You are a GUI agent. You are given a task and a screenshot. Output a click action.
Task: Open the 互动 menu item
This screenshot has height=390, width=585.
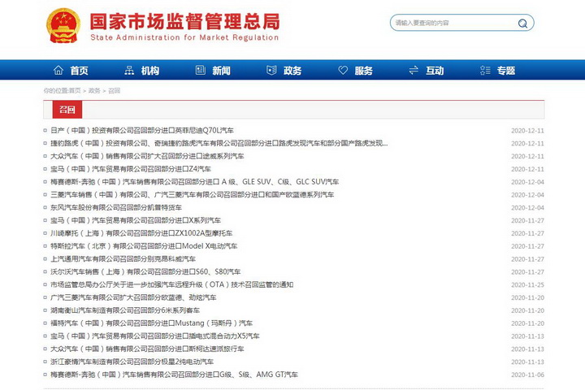(435, 71)
